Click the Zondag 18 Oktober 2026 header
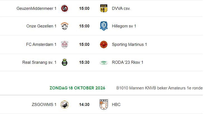Image resolution: width=211 pixels, height=114 pixels. [77, 88]
